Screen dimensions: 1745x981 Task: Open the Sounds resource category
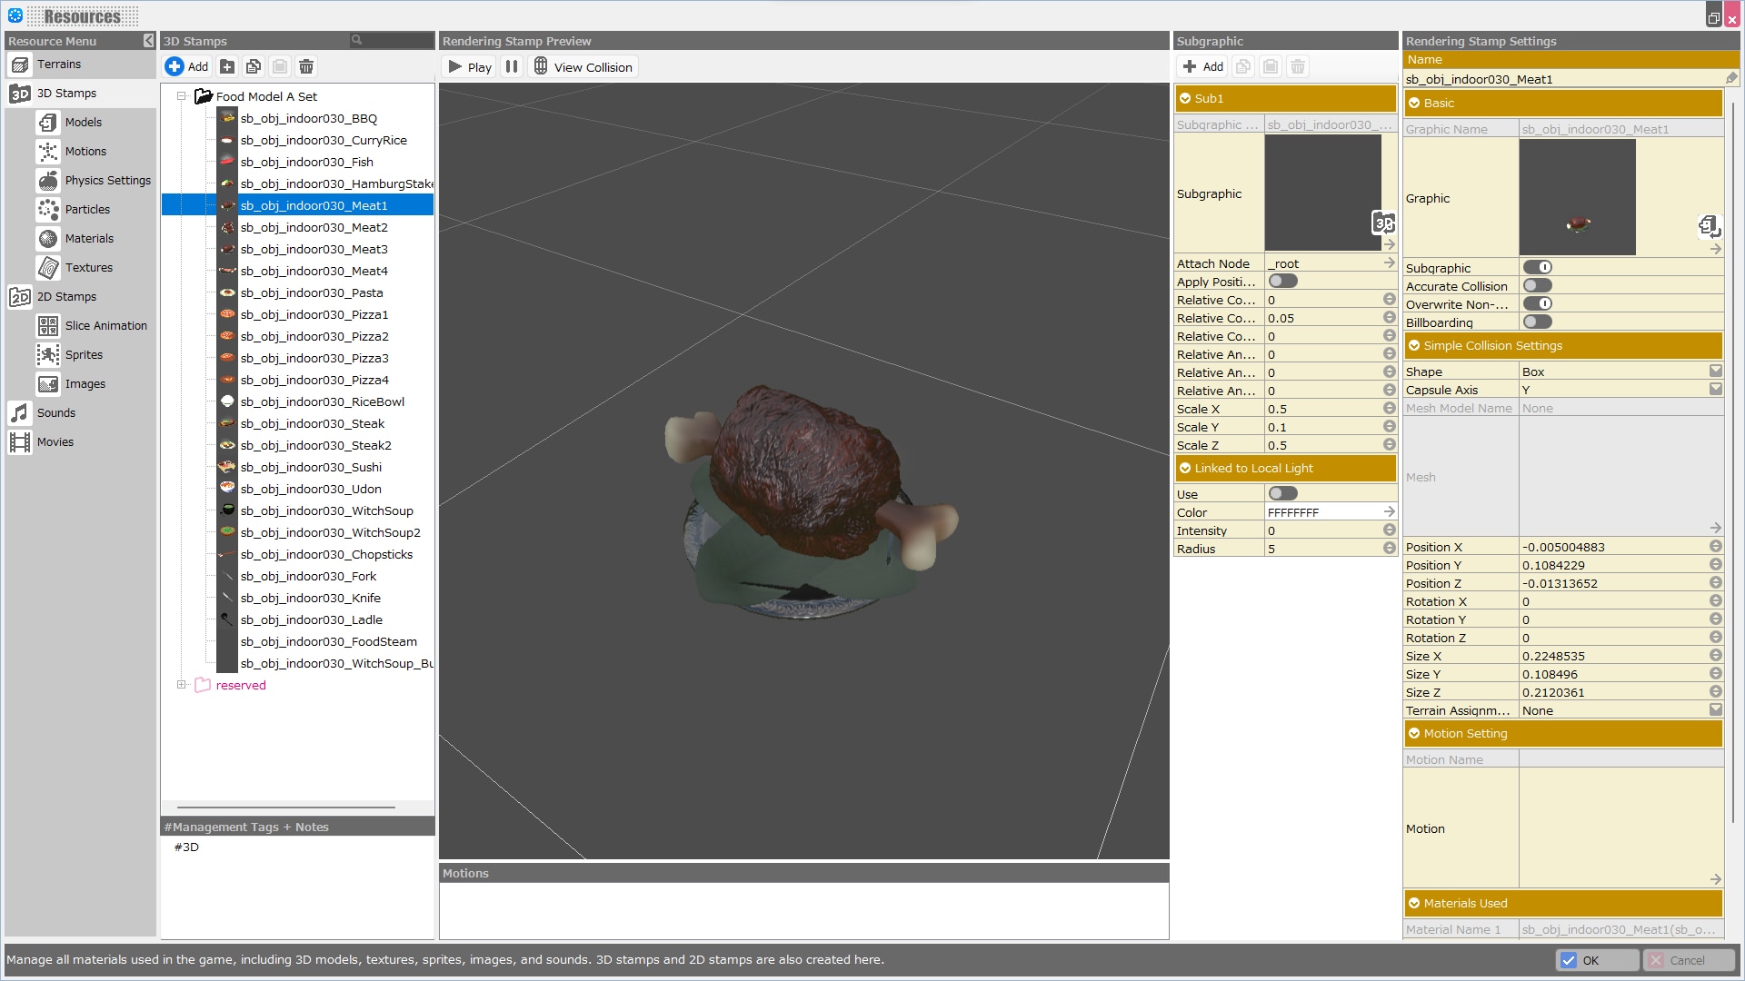[56, 413]
